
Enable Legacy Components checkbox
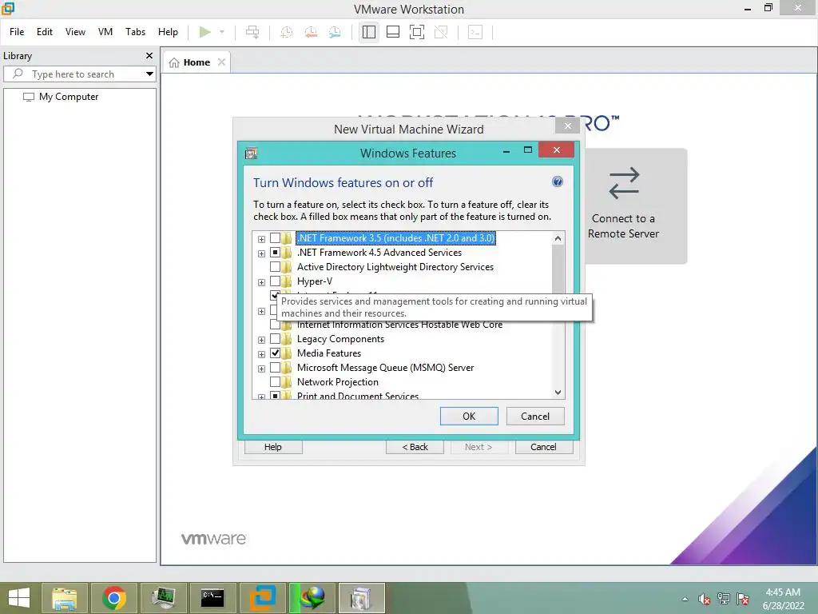tap(275, 339)
